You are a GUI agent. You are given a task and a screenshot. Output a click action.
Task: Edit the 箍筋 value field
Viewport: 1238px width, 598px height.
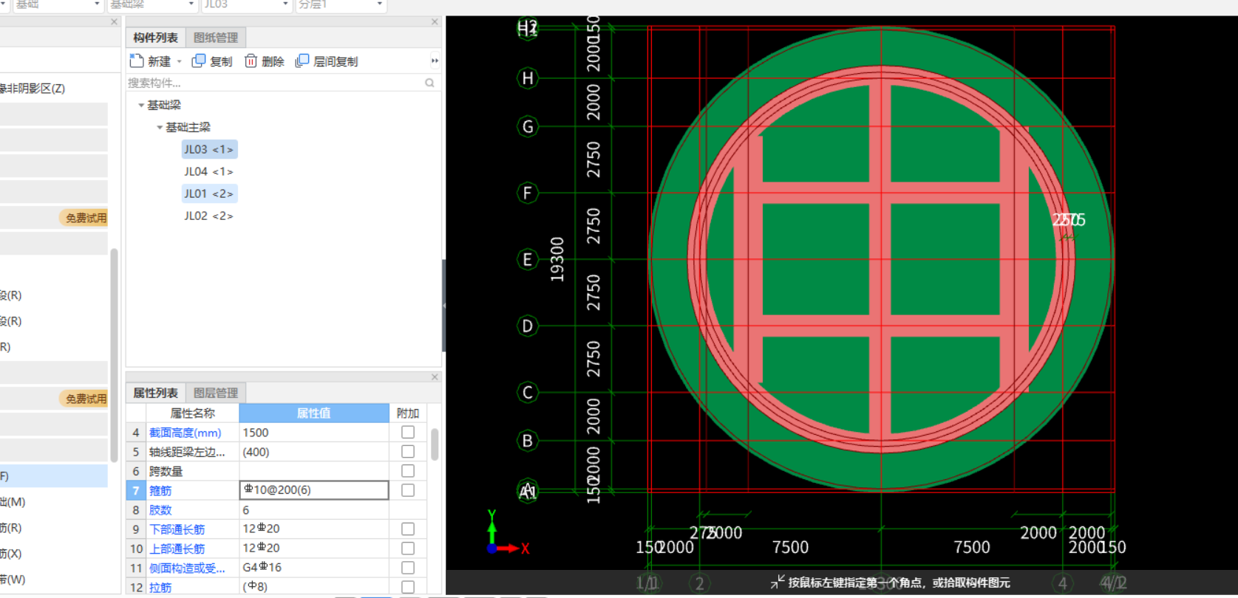314,489
